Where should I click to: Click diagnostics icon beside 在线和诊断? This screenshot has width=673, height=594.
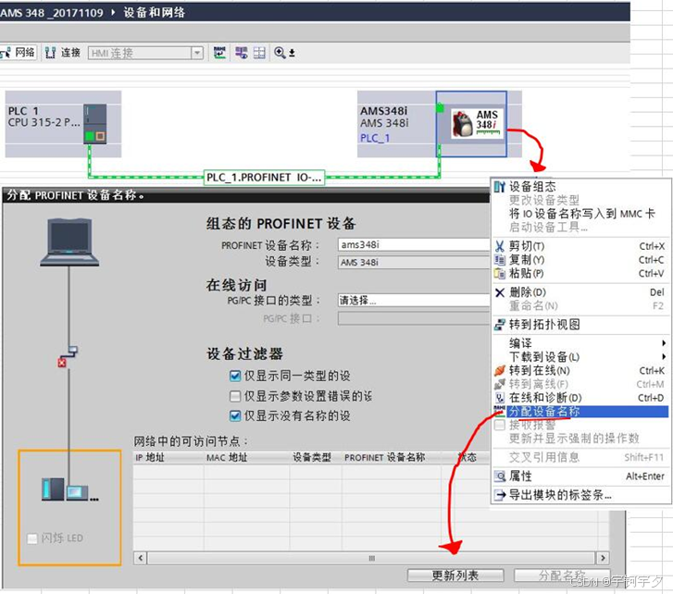pyautogui.click(x=500, y=398)
